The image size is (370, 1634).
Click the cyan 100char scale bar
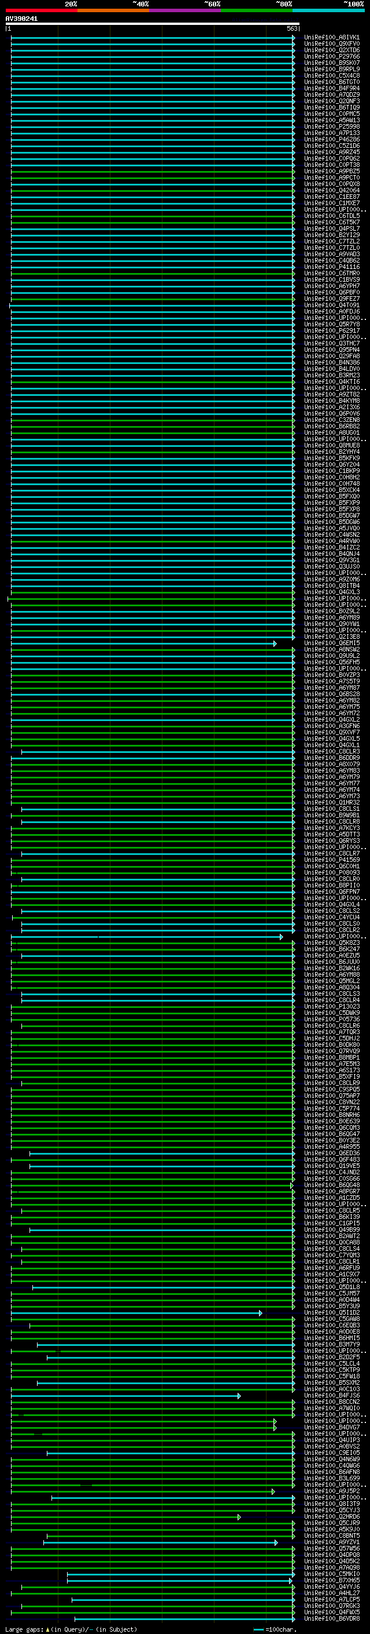coord(258,1629)
